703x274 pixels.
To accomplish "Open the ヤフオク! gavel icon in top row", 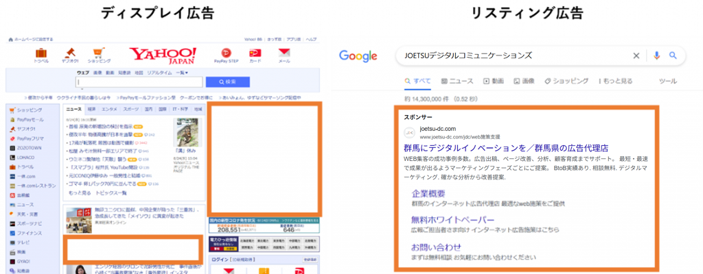I will tap(69, 53).
